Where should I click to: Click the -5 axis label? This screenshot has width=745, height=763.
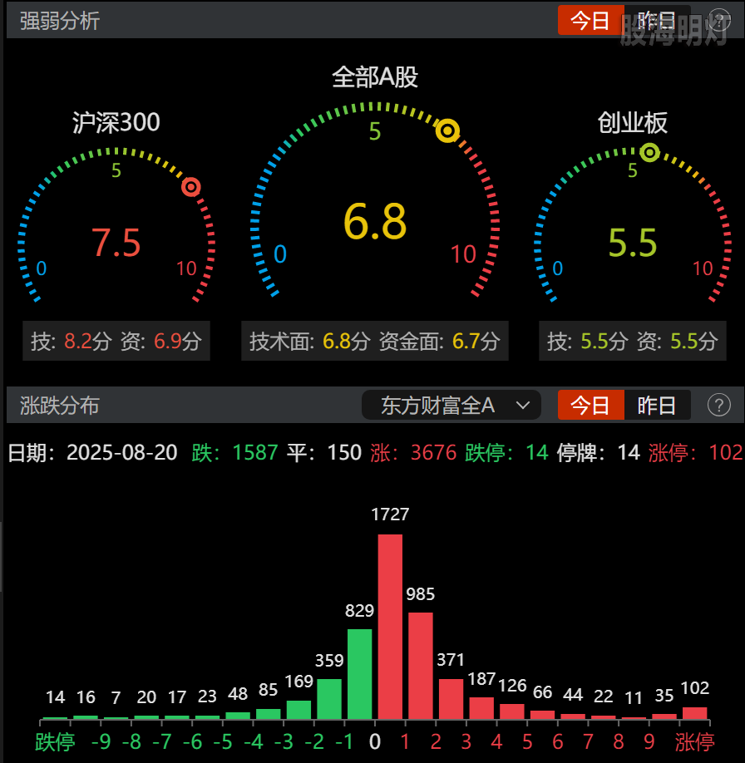pyautogui.click(x=223, y=742)
